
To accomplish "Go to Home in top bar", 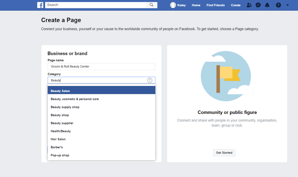I will point(196,5).
